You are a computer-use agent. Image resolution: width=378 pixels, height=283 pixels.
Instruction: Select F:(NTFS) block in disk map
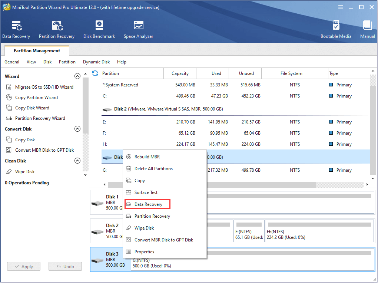point(249,231)
